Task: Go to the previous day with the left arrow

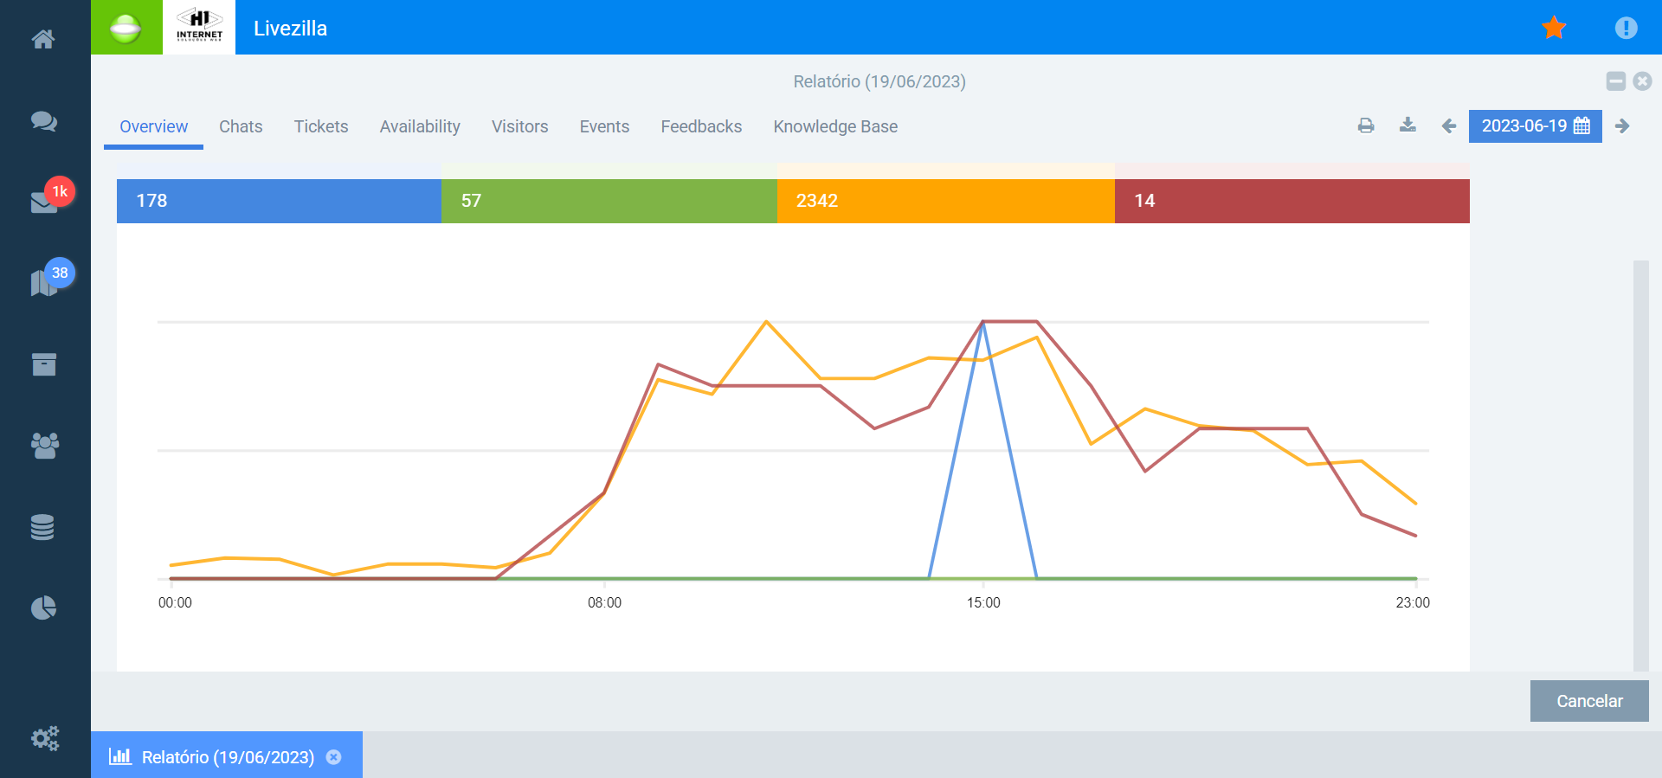Action: click(x=1449, y=126)
